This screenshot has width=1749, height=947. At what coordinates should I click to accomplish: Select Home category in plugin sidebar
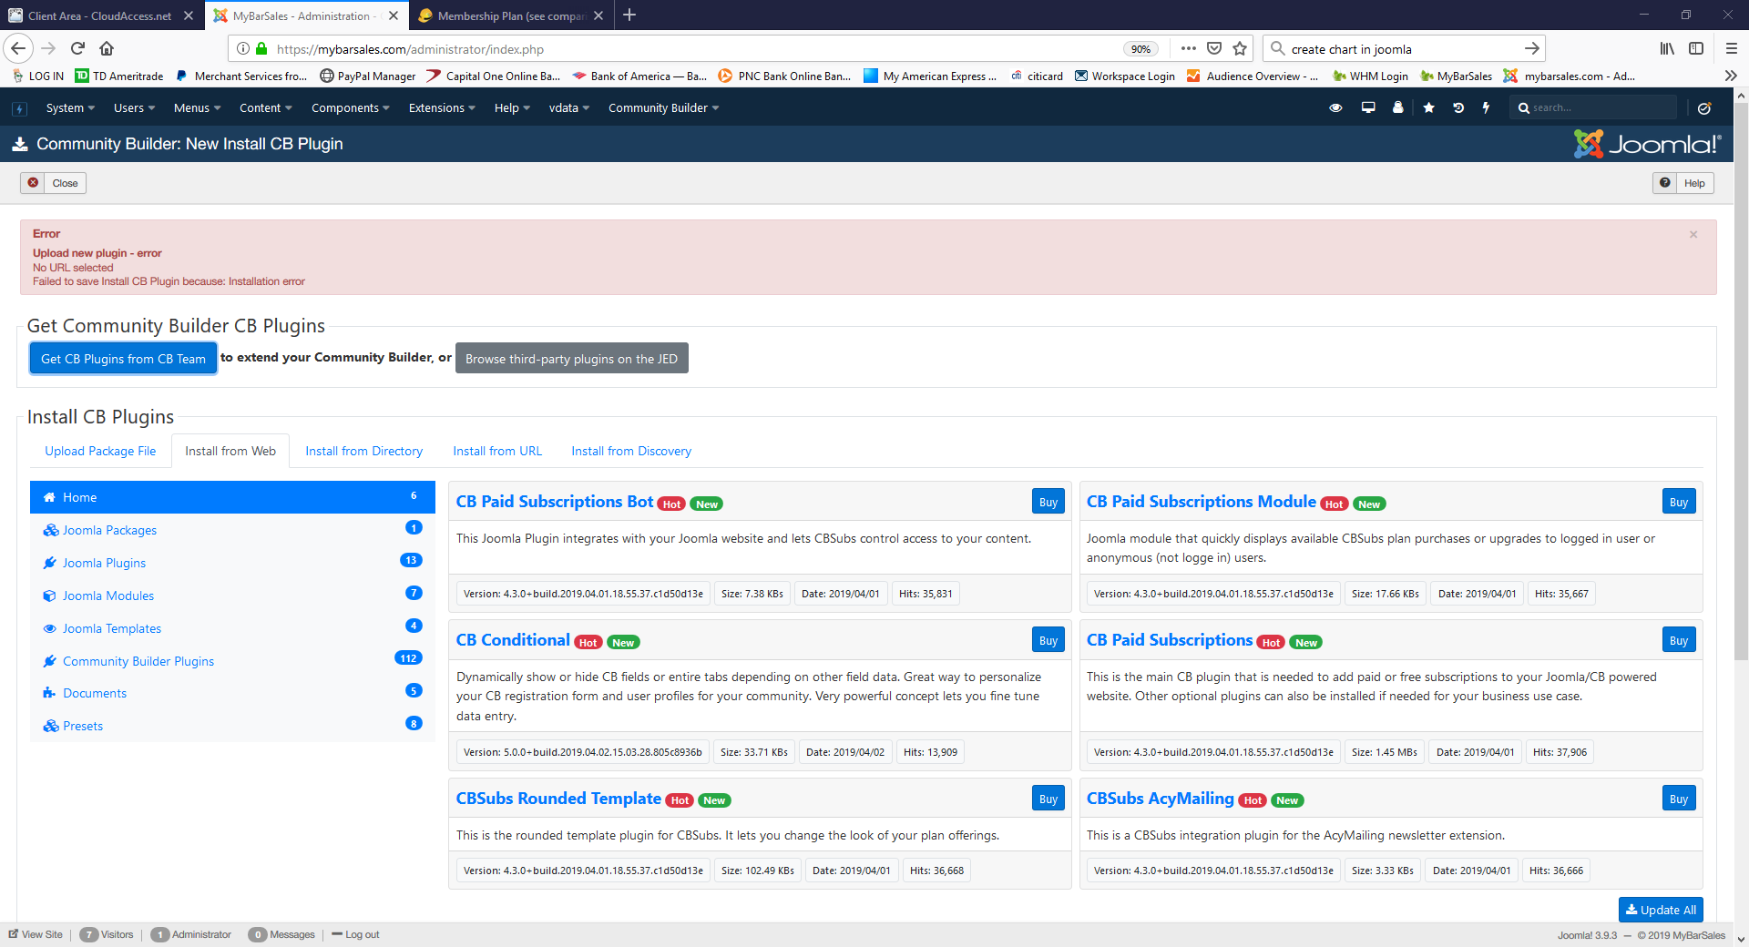coord(232,497)
